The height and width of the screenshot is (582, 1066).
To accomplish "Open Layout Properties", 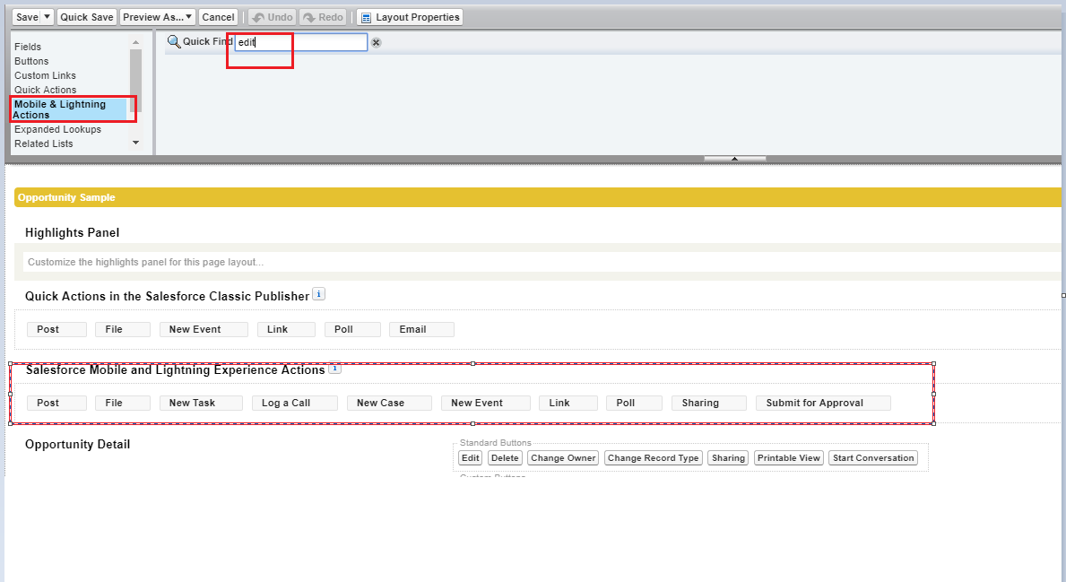I will [410, 17].
